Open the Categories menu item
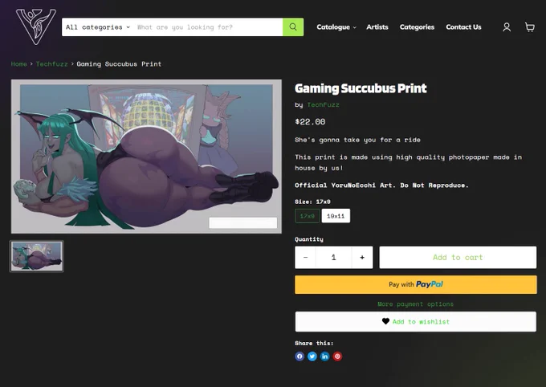The height and width of the screenshot is (387, 546). (x=417, y=27)
